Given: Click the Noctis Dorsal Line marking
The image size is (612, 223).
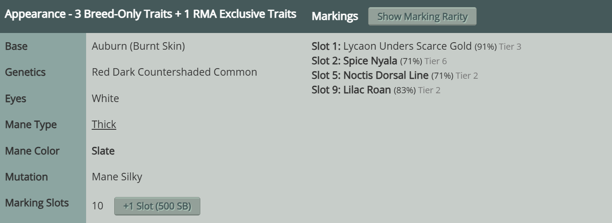Looking at the screenshot, I should click(385, 76).
